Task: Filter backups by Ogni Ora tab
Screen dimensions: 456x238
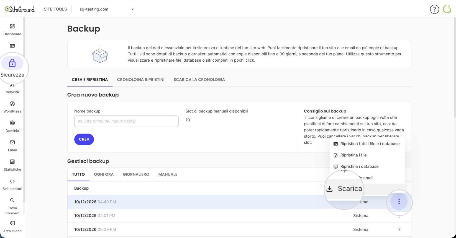Action: tap(104, 174)
